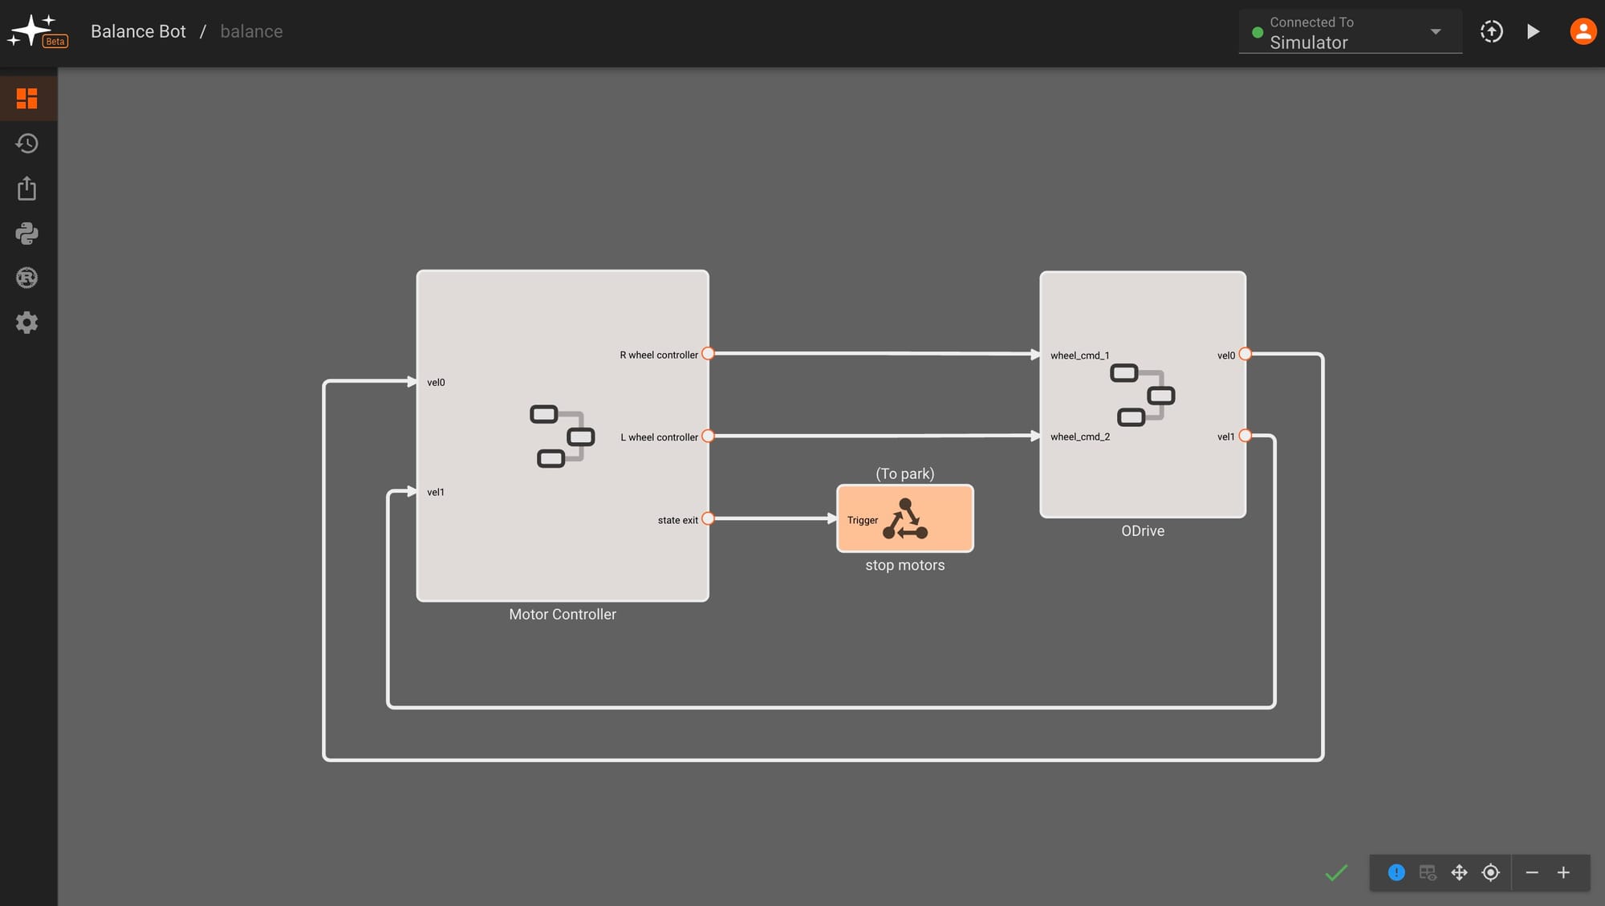
Task: Open the Python panel from sidebar
Action: (27, 234)
